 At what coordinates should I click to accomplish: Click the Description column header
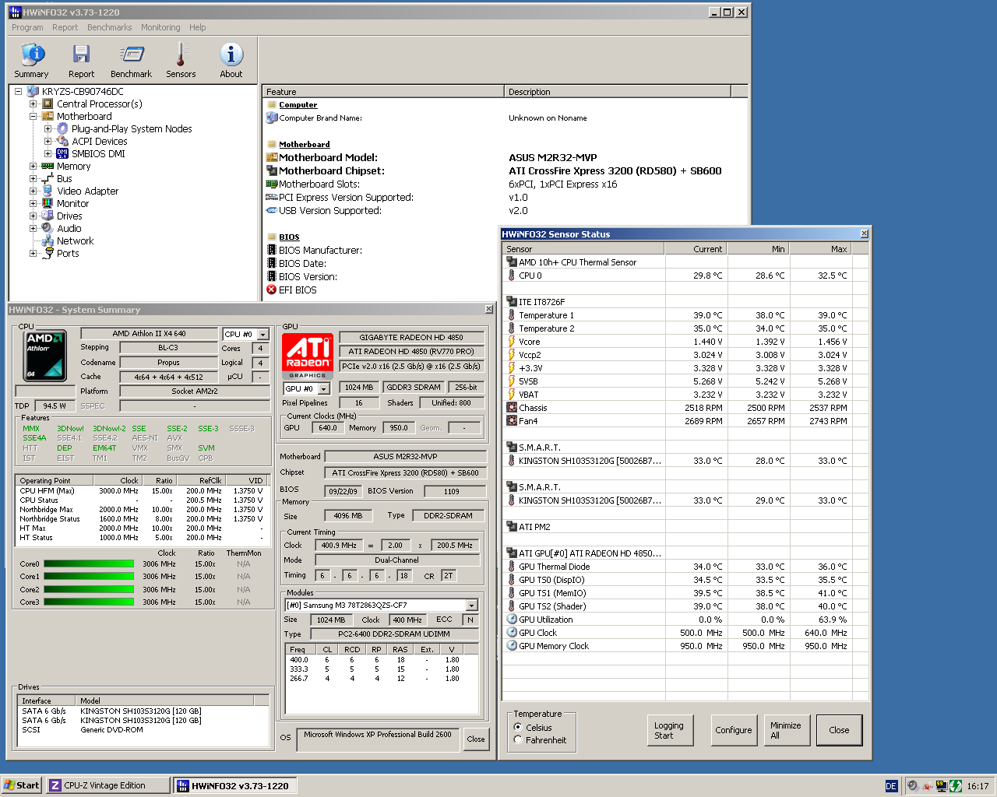pos(618,91)
